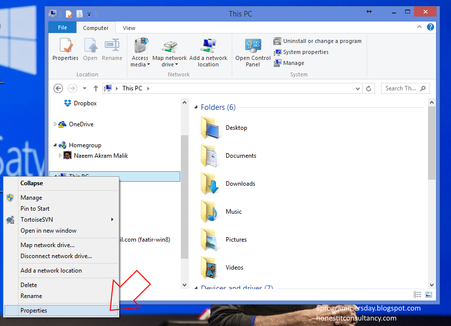Viewport: 451px width, 326px height.
Task: Open System properties from ribbon
Action: [x=301, y=52]
